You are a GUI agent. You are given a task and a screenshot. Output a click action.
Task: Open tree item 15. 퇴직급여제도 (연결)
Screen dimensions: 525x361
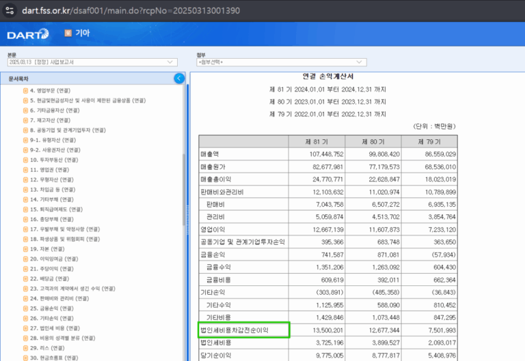coord(56,210)
